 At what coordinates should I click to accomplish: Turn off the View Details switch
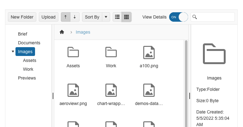[179, 17]
